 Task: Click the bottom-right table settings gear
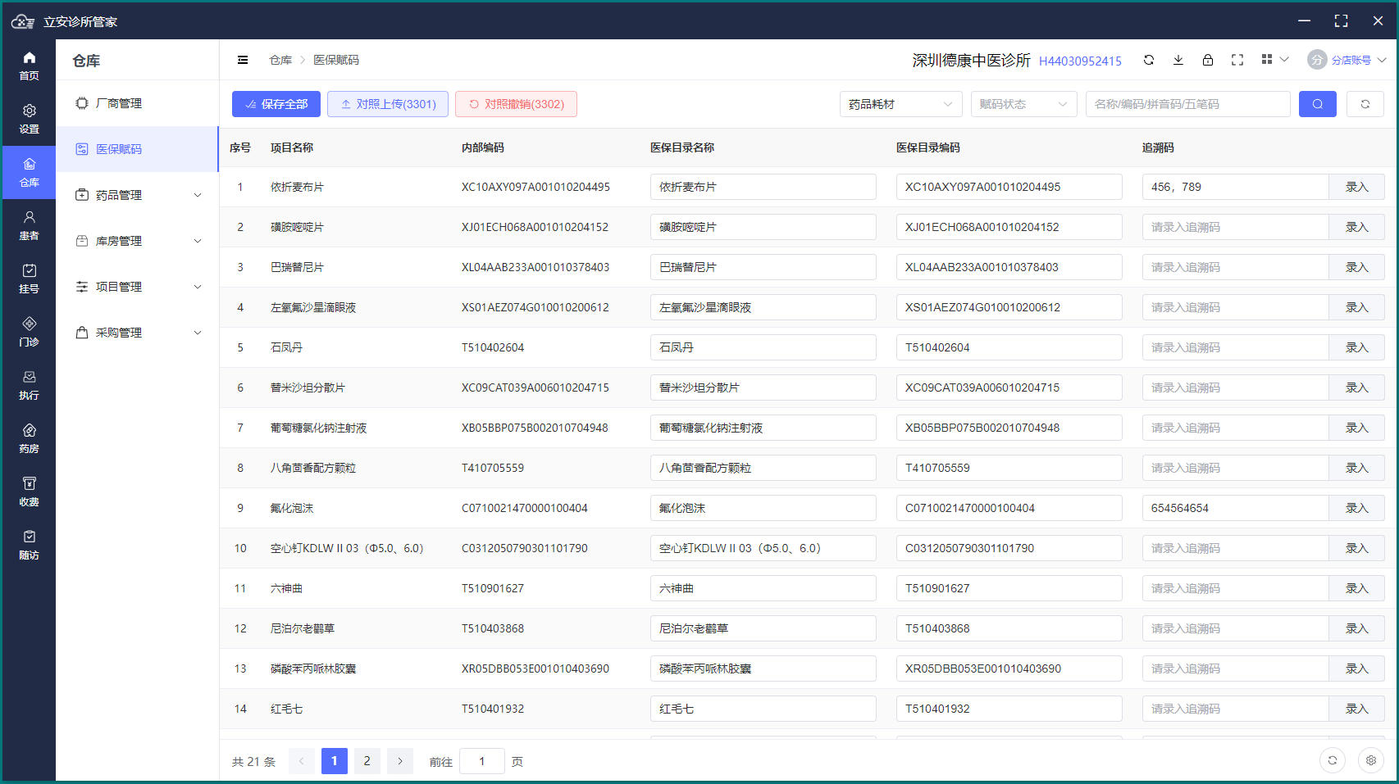1371,760
